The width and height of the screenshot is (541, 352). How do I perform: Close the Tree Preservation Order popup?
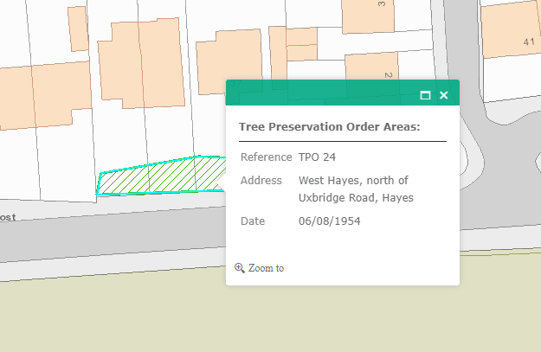443,95
